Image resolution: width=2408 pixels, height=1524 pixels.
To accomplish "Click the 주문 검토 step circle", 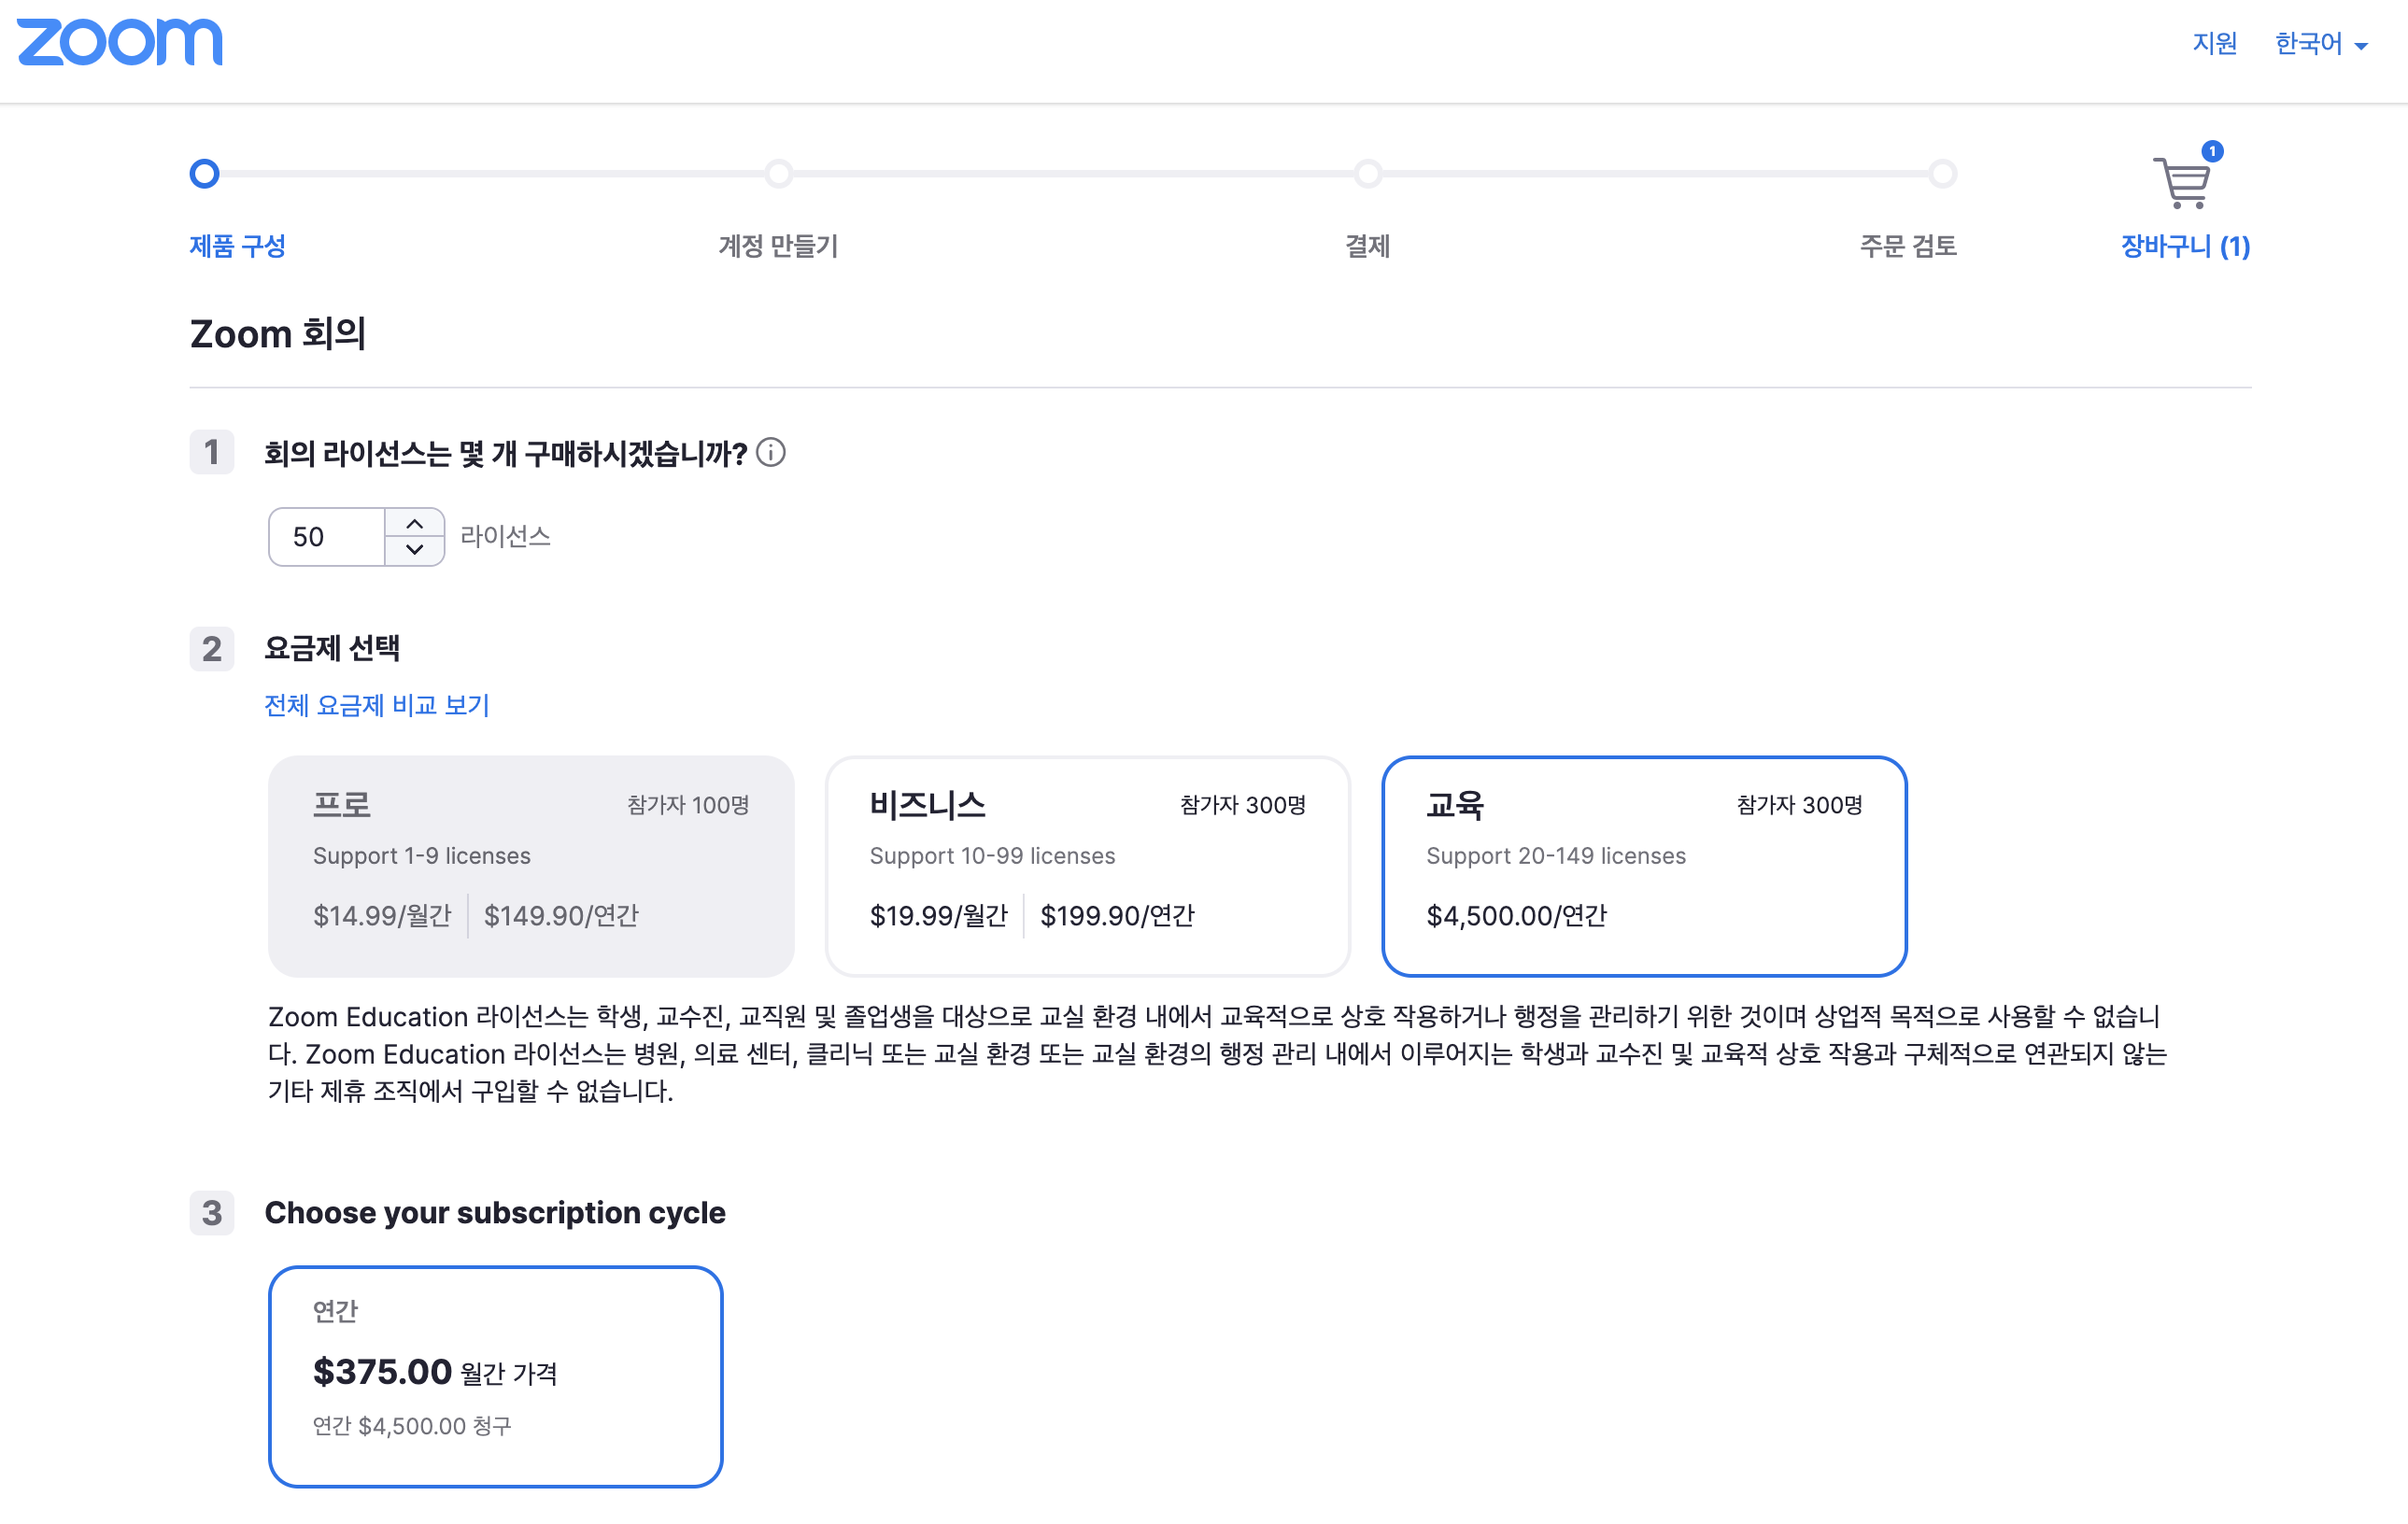I will 1942,174.
